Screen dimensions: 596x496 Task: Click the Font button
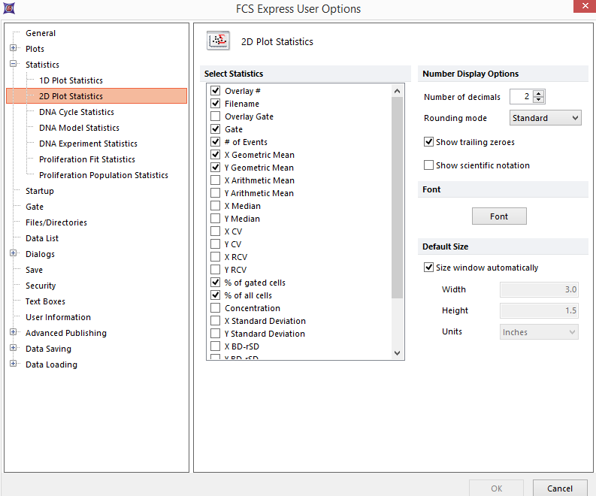(499, 216)
